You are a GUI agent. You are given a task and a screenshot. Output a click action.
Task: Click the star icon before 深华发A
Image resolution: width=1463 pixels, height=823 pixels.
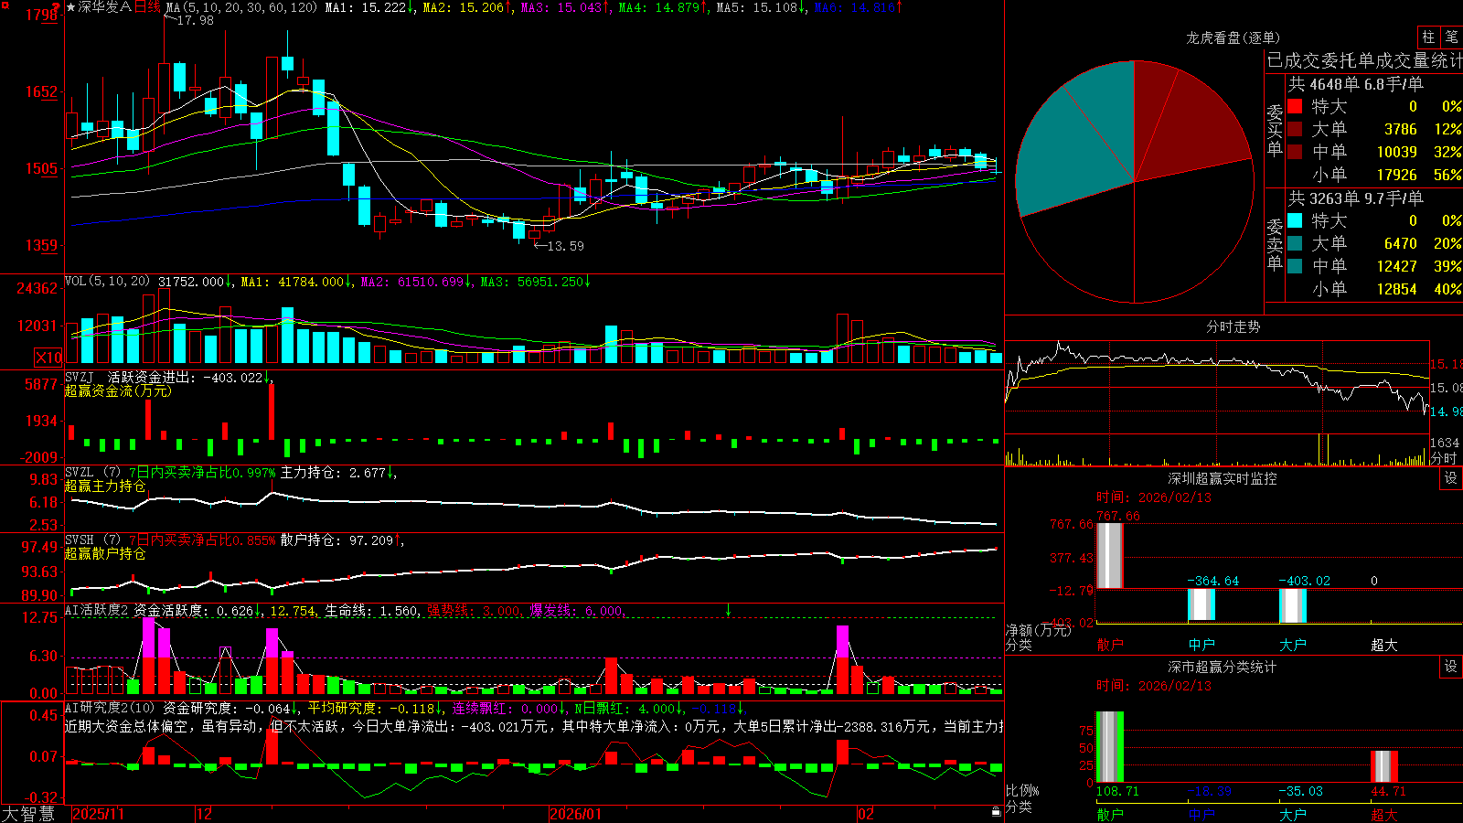71,7
